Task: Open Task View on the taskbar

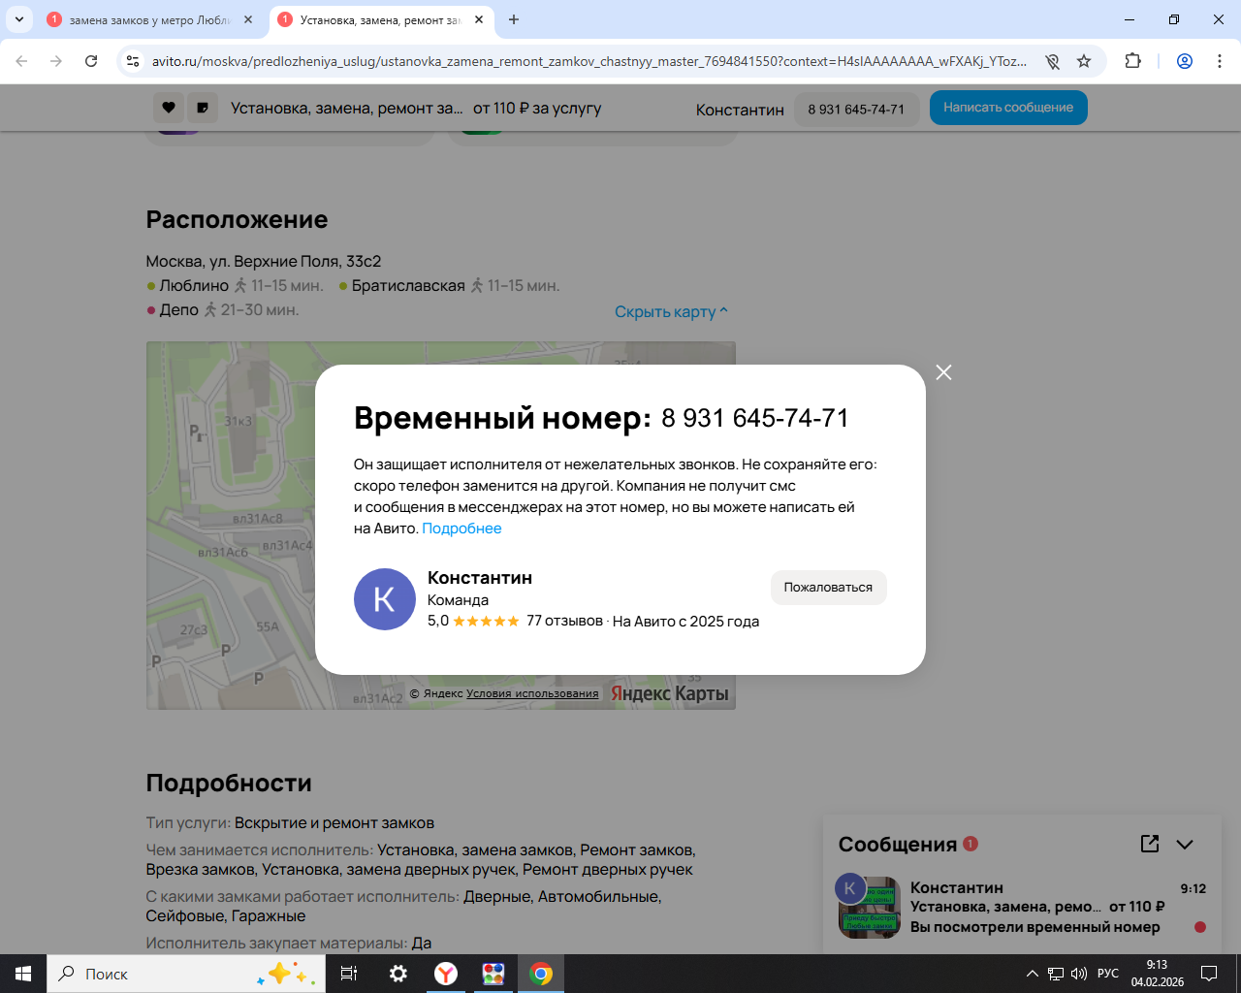Action: (x=349, y=974)
